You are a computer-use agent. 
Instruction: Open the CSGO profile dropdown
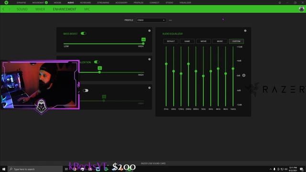point(151,20)
